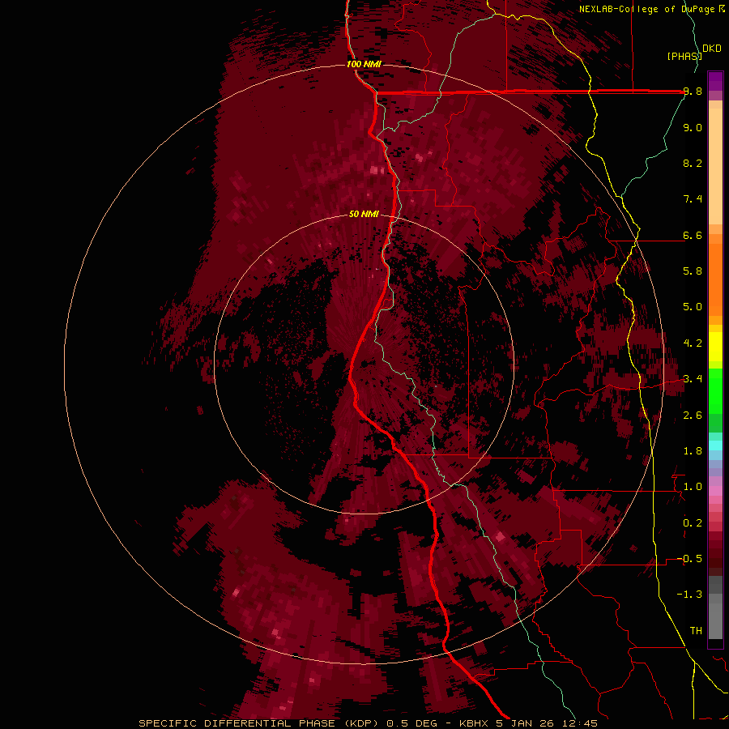Click the DKD units label above the scale
Screen dimensions: 729x729
pyautogui.click(x=712, y=49)
